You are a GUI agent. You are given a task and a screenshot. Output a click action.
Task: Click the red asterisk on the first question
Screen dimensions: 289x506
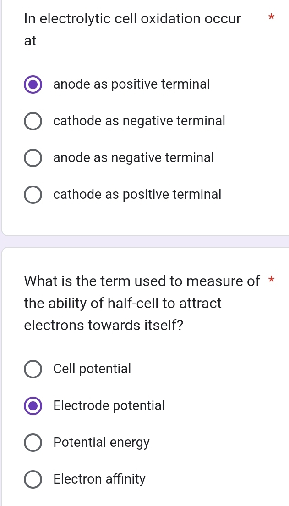(271, 18)
